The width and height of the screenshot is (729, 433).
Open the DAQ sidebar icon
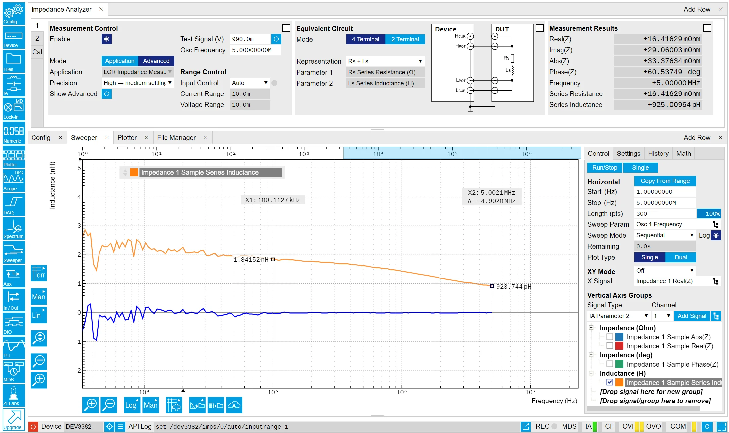[x=14, y=205]
